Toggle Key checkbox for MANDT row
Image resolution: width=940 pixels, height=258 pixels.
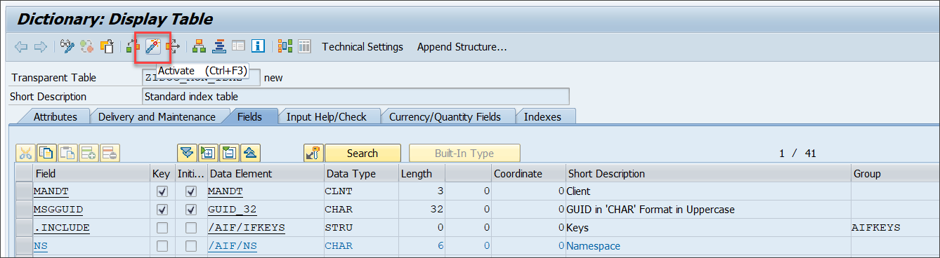(162, 191)
